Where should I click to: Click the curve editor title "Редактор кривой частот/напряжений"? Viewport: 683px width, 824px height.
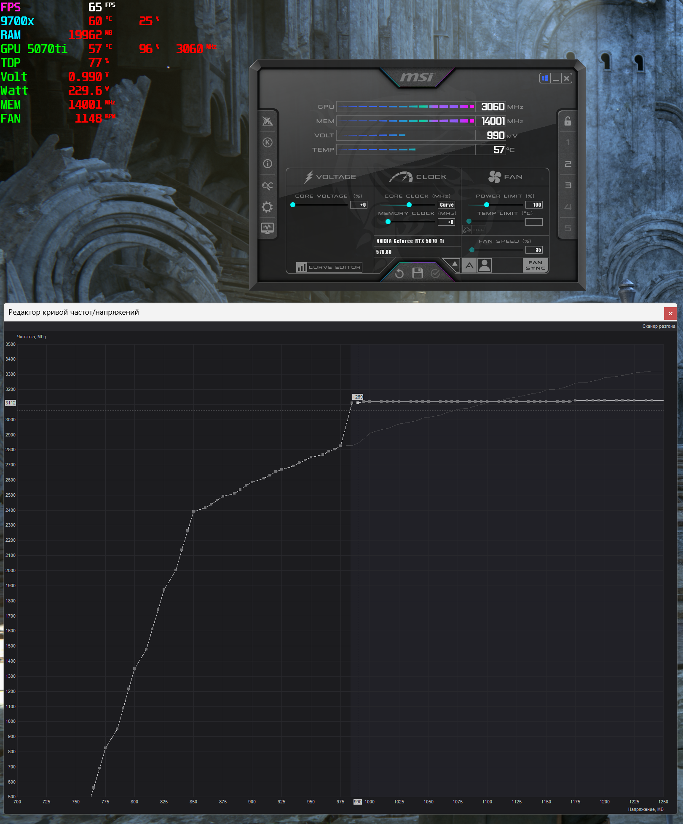point(74,312)
